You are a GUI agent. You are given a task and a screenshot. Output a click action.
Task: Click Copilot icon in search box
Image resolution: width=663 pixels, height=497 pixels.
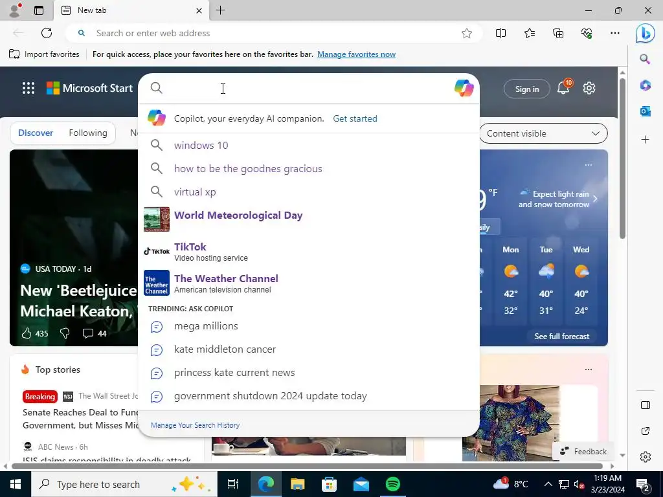pyautogui.click(x=464, y=88)
